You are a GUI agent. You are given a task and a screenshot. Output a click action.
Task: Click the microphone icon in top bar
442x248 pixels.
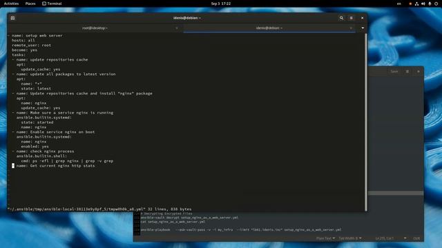[x=430, y=3]
